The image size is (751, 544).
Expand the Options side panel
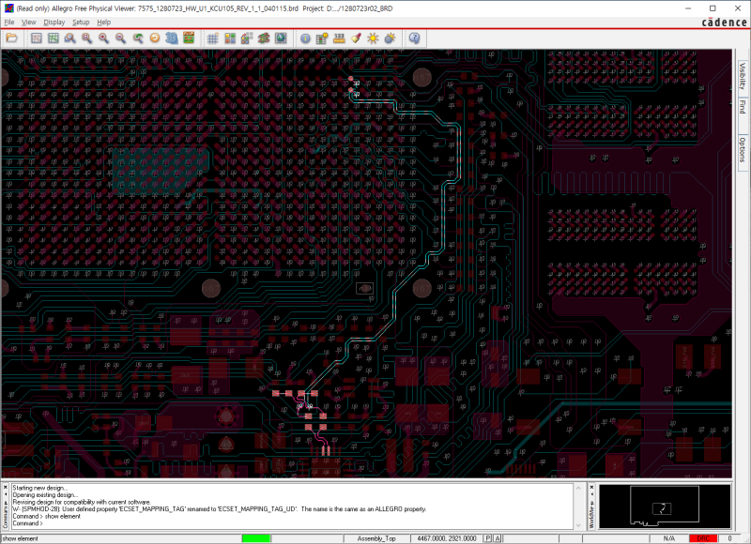[742, 148]
